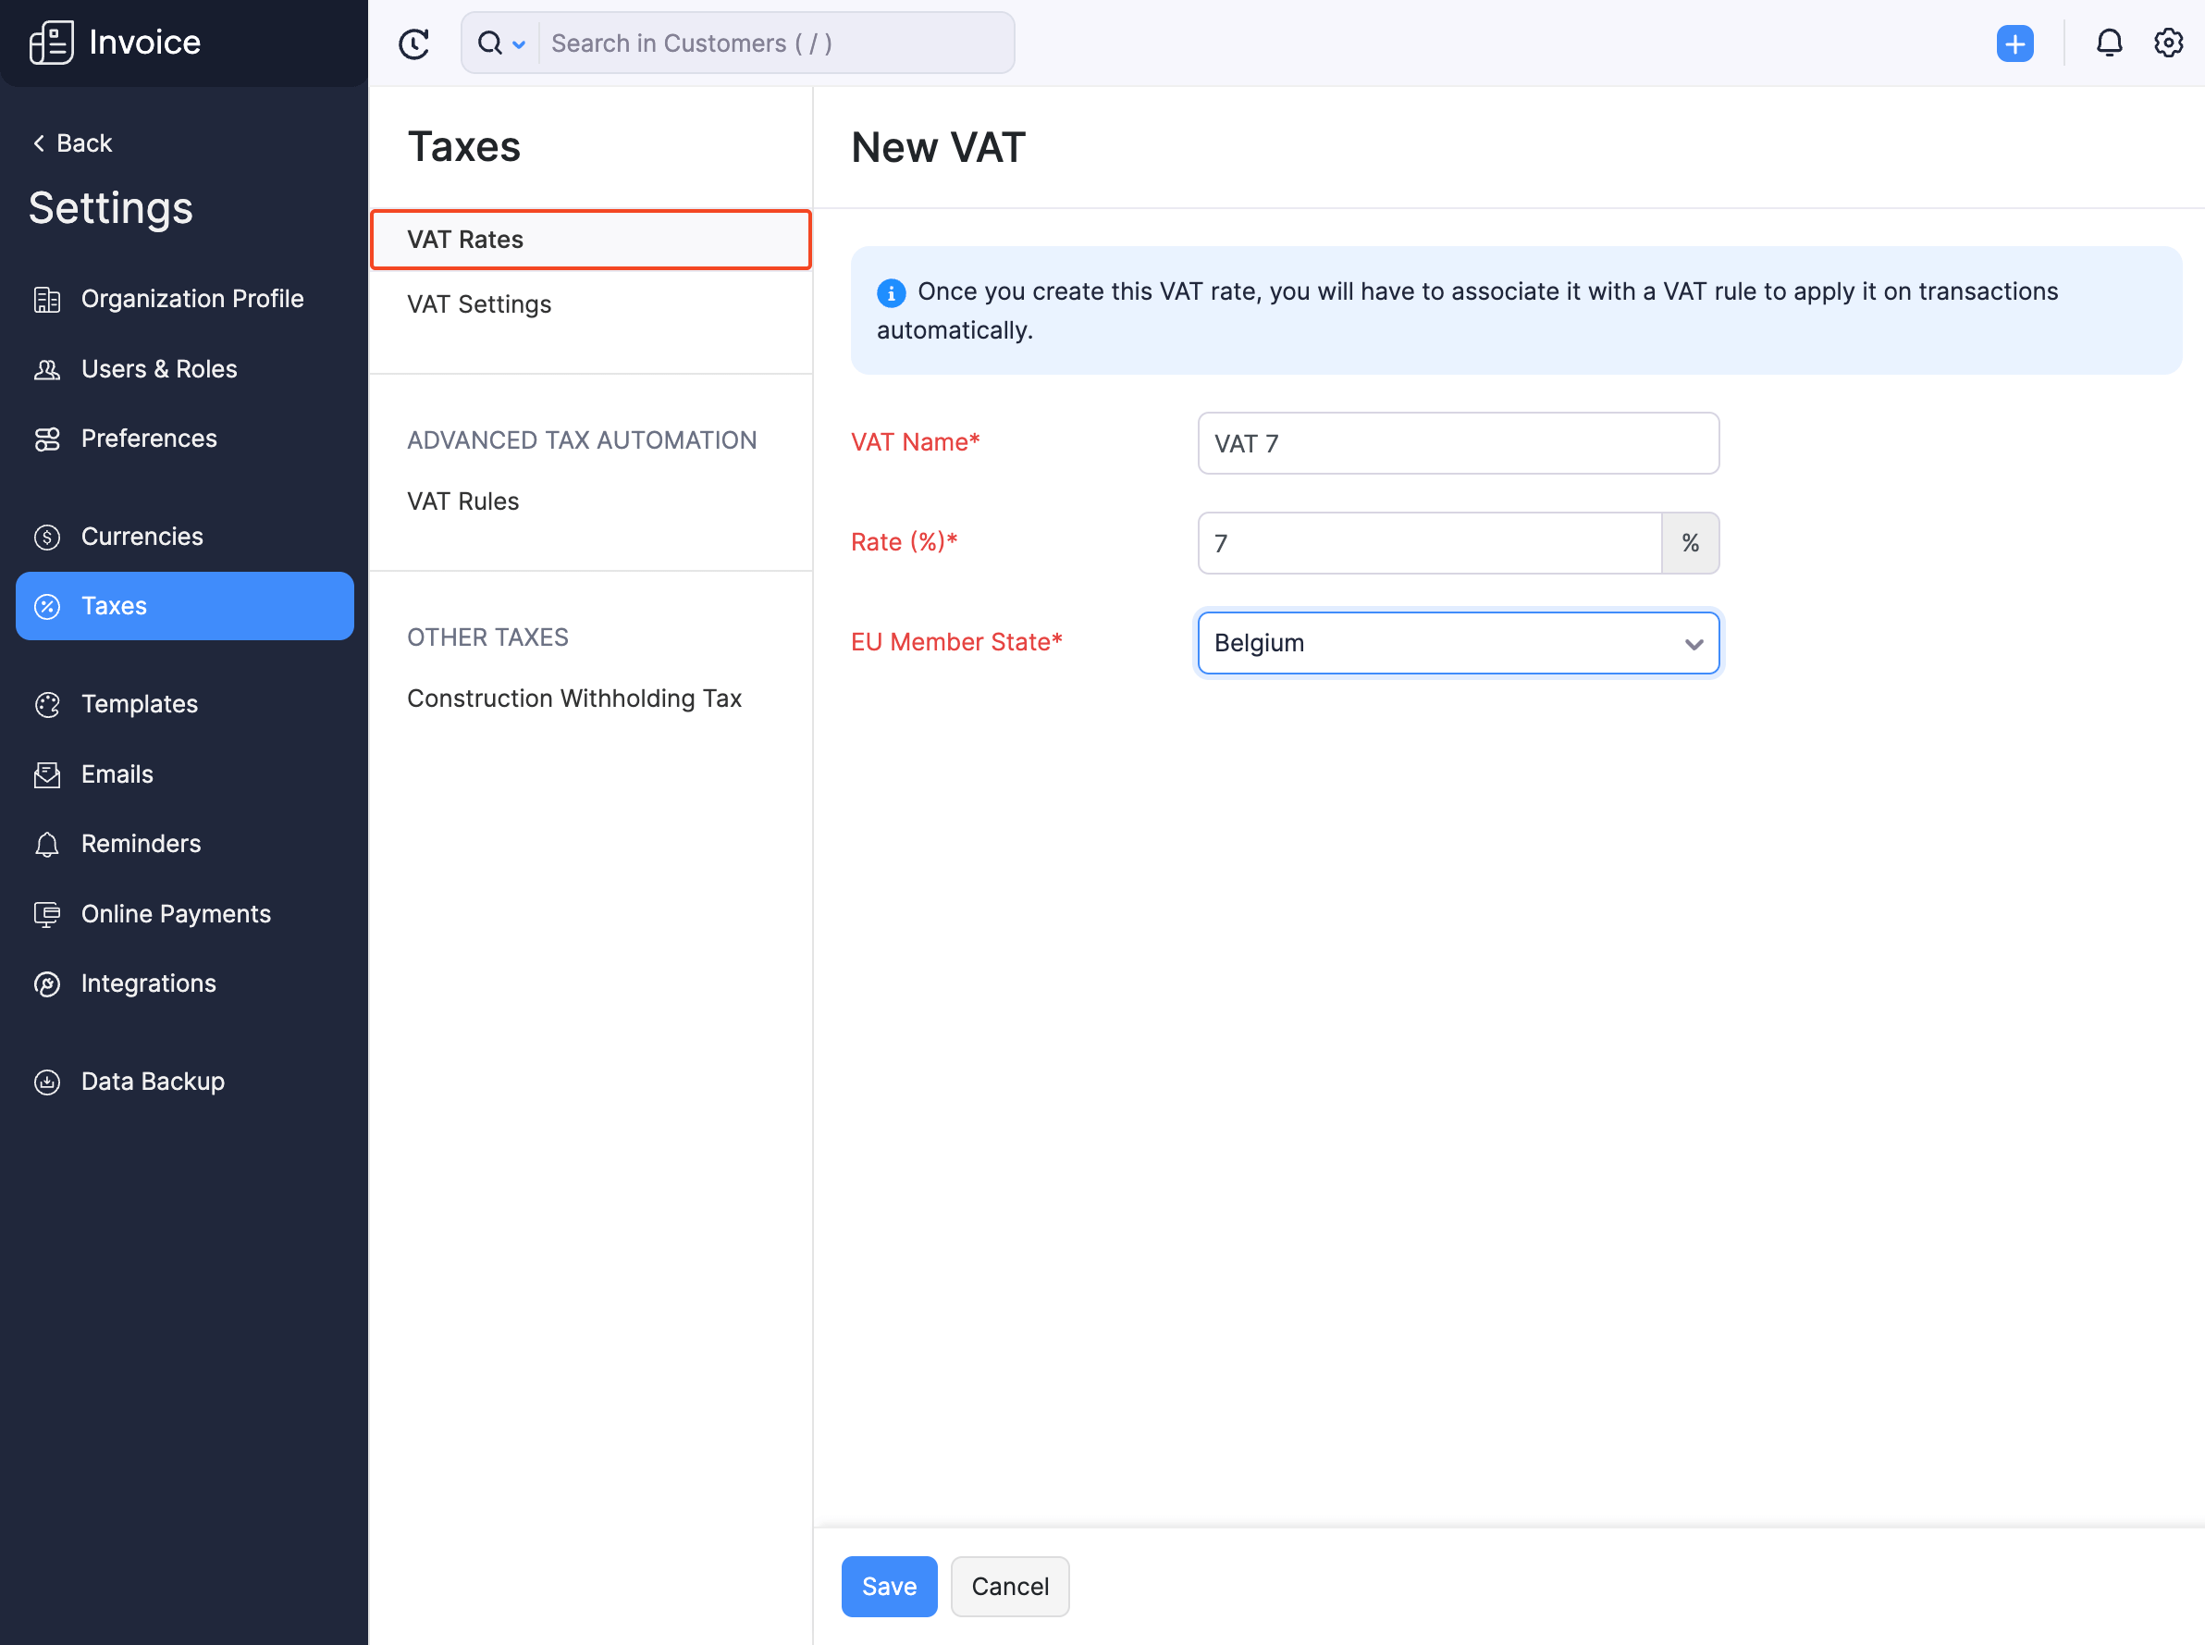The height and width of the screenshot is (1645, 2205).
Task: Click the blue quick-create plus icon
Action: pos(2014,43)
